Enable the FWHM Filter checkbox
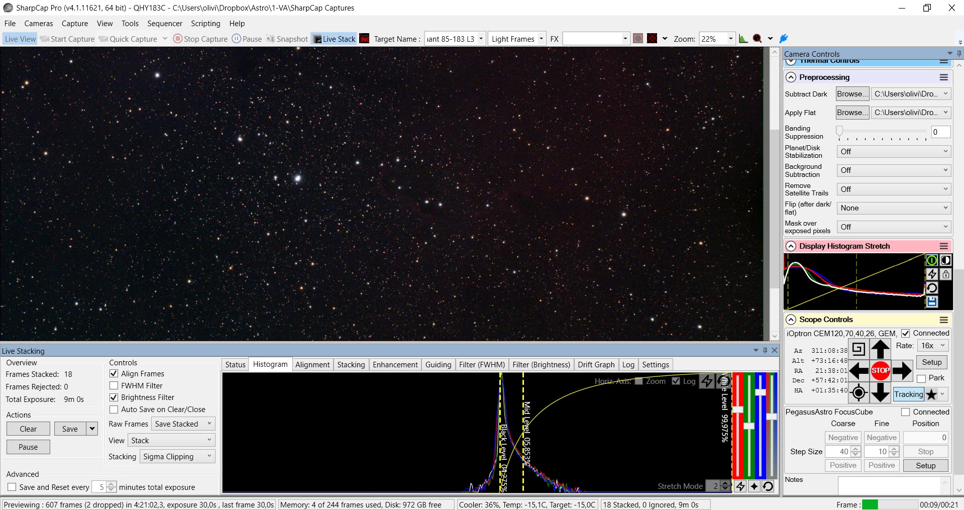Viewport: 964px width, 510px height. point(114,385)
